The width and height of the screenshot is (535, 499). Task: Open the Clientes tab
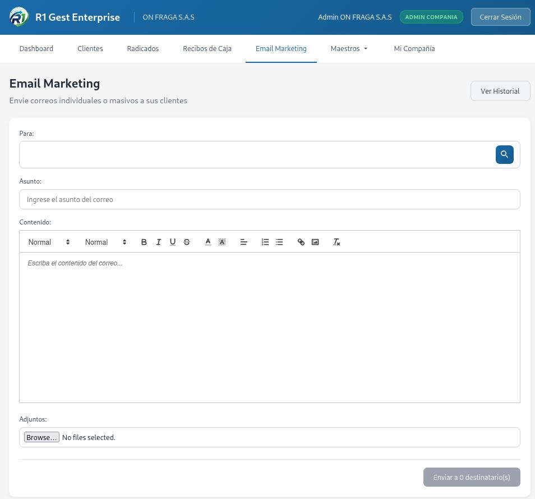[90, 48]
